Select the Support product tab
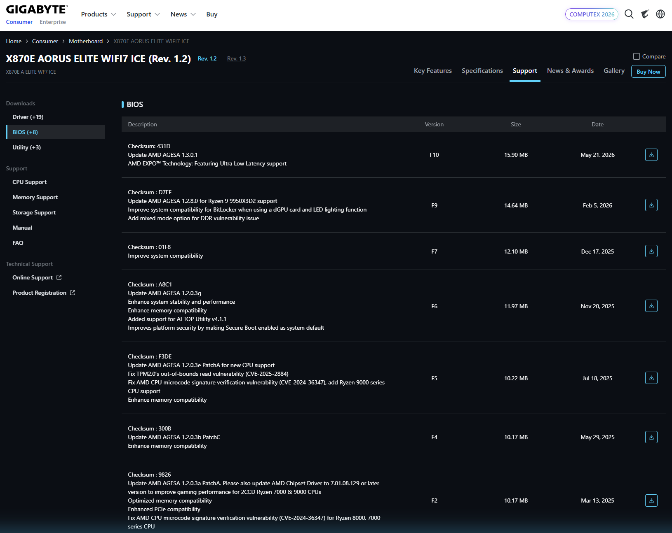The height and width of the screenshot is (533, 672). pos(525,71)
